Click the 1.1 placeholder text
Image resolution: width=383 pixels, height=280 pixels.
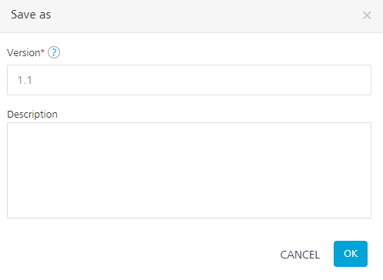click(25, 80)
